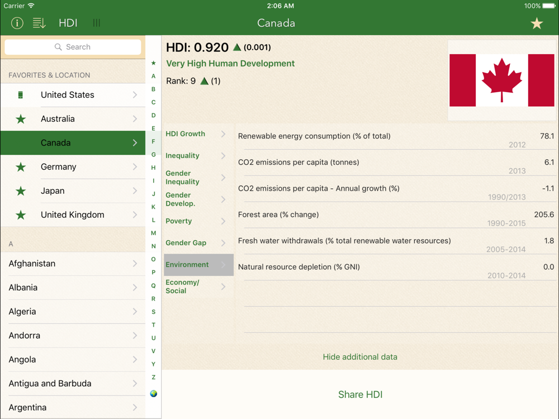This screenshot has height=419, width=559.
Task: Toggle Canada favorite star in header
Action: (x=537, y=23)
